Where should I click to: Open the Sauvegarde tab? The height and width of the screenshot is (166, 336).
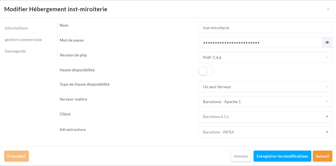(x=15, y=51)
